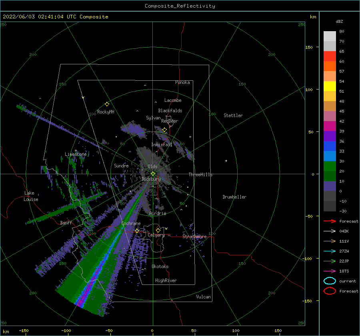Click the green 22JP arrow icon
360x336 pixels.
pyautogui.click(x=330, y=261)
